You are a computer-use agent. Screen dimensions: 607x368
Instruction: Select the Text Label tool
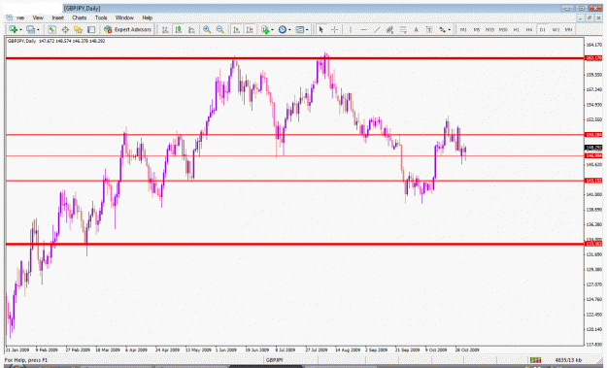click(x=429, y=29)
